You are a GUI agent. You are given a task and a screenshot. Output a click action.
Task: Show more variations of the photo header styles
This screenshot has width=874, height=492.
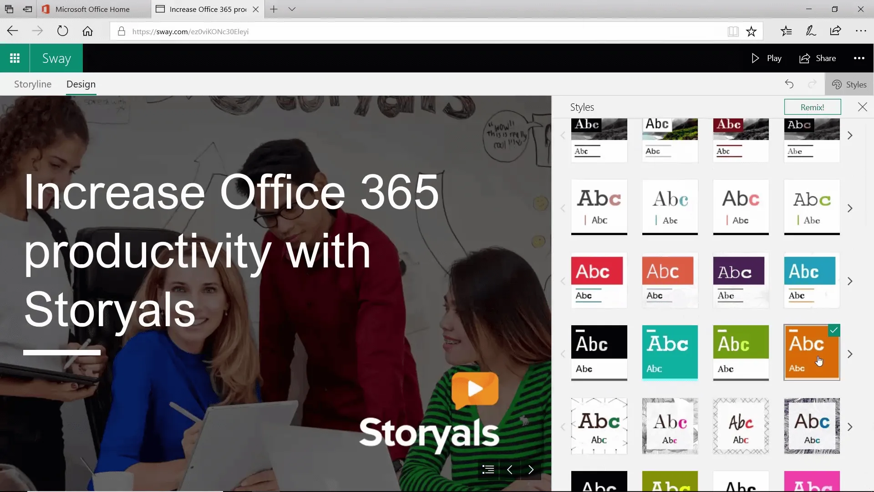[x=849, y=135]
